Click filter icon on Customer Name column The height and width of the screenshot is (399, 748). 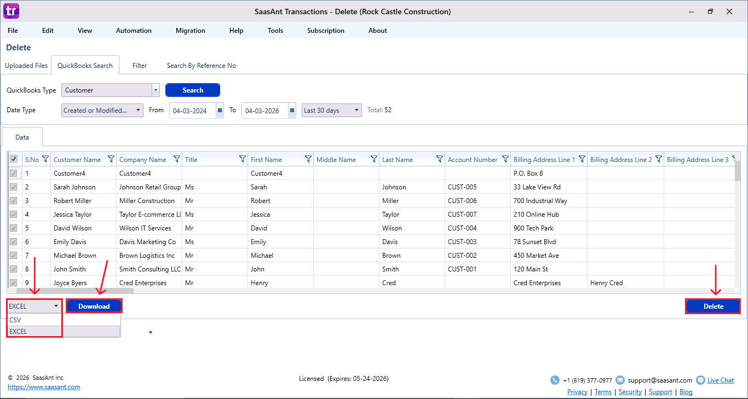pos(111,159)
